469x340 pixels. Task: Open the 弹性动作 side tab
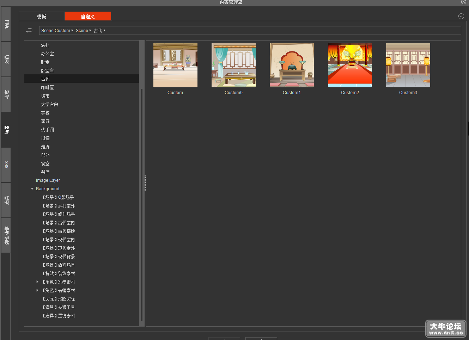[x=6, y=235]
